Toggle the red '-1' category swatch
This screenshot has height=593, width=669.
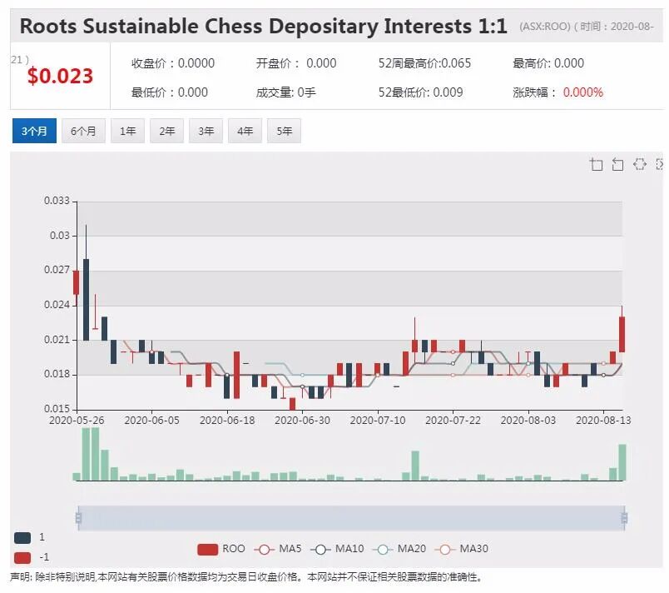point(22,557)
